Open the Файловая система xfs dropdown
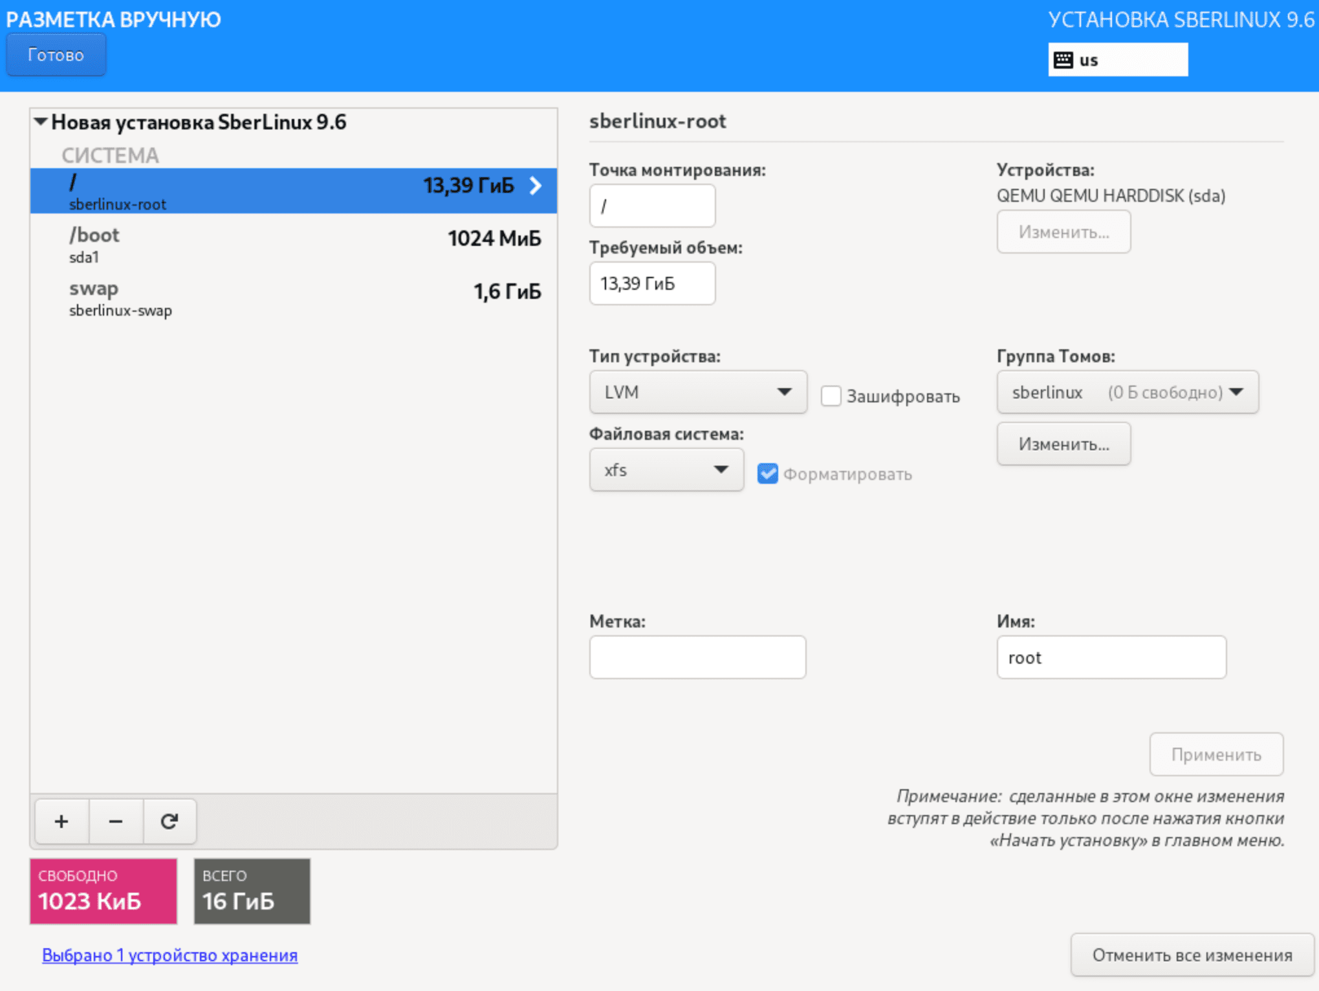Screen dimensions: 1319x991 (x=666, y=470)
